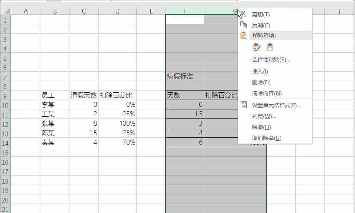The height and width of the screenshot is (213, 355).
Task: Click the icon beside 设置单元格格式
Action: (x=243, y=105)
